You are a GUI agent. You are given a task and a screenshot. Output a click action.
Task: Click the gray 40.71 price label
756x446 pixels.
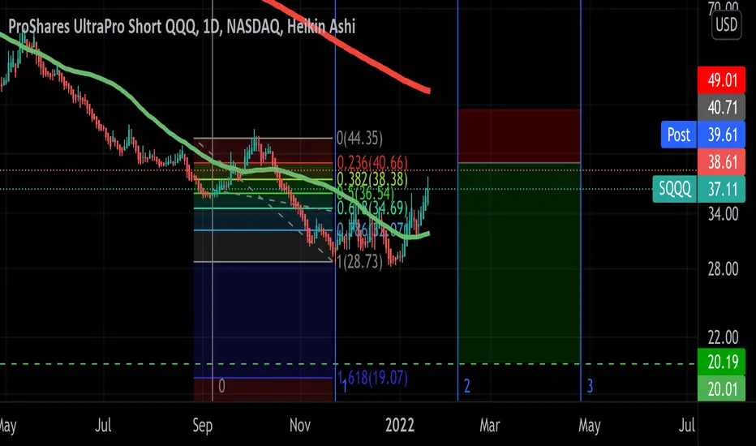(722, 107)
